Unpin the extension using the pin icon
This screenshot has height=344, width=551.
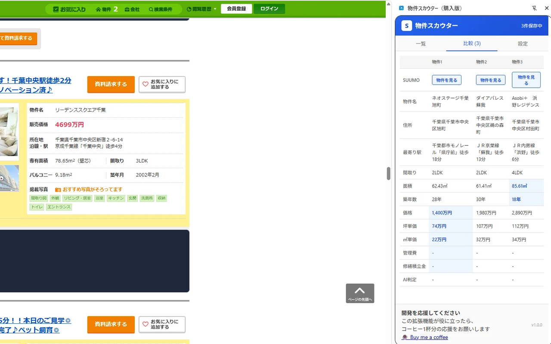pyautogui.click(x=534, y=8)
